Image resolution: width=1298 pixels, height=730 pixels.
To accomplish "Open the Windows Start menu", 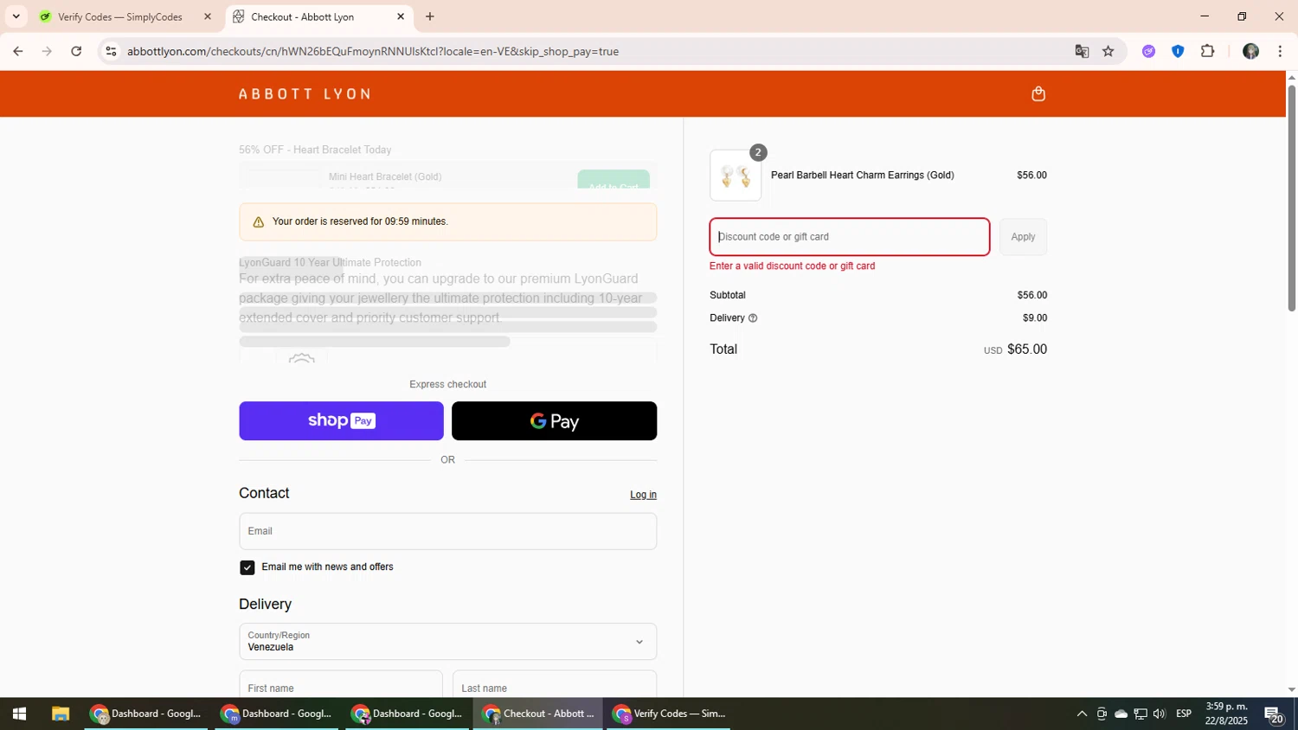I will [19, 714].
